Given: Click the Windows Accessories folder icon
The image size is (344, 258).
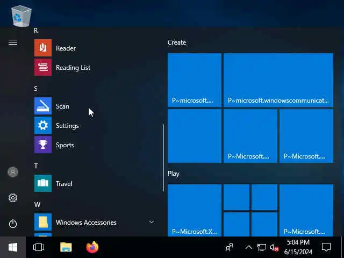Looking at the screenshot, I should point(43,222).
